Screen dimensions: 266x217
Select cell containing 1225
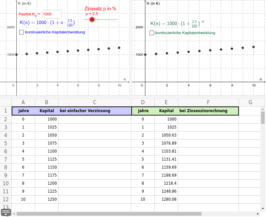tap(47, 191)
